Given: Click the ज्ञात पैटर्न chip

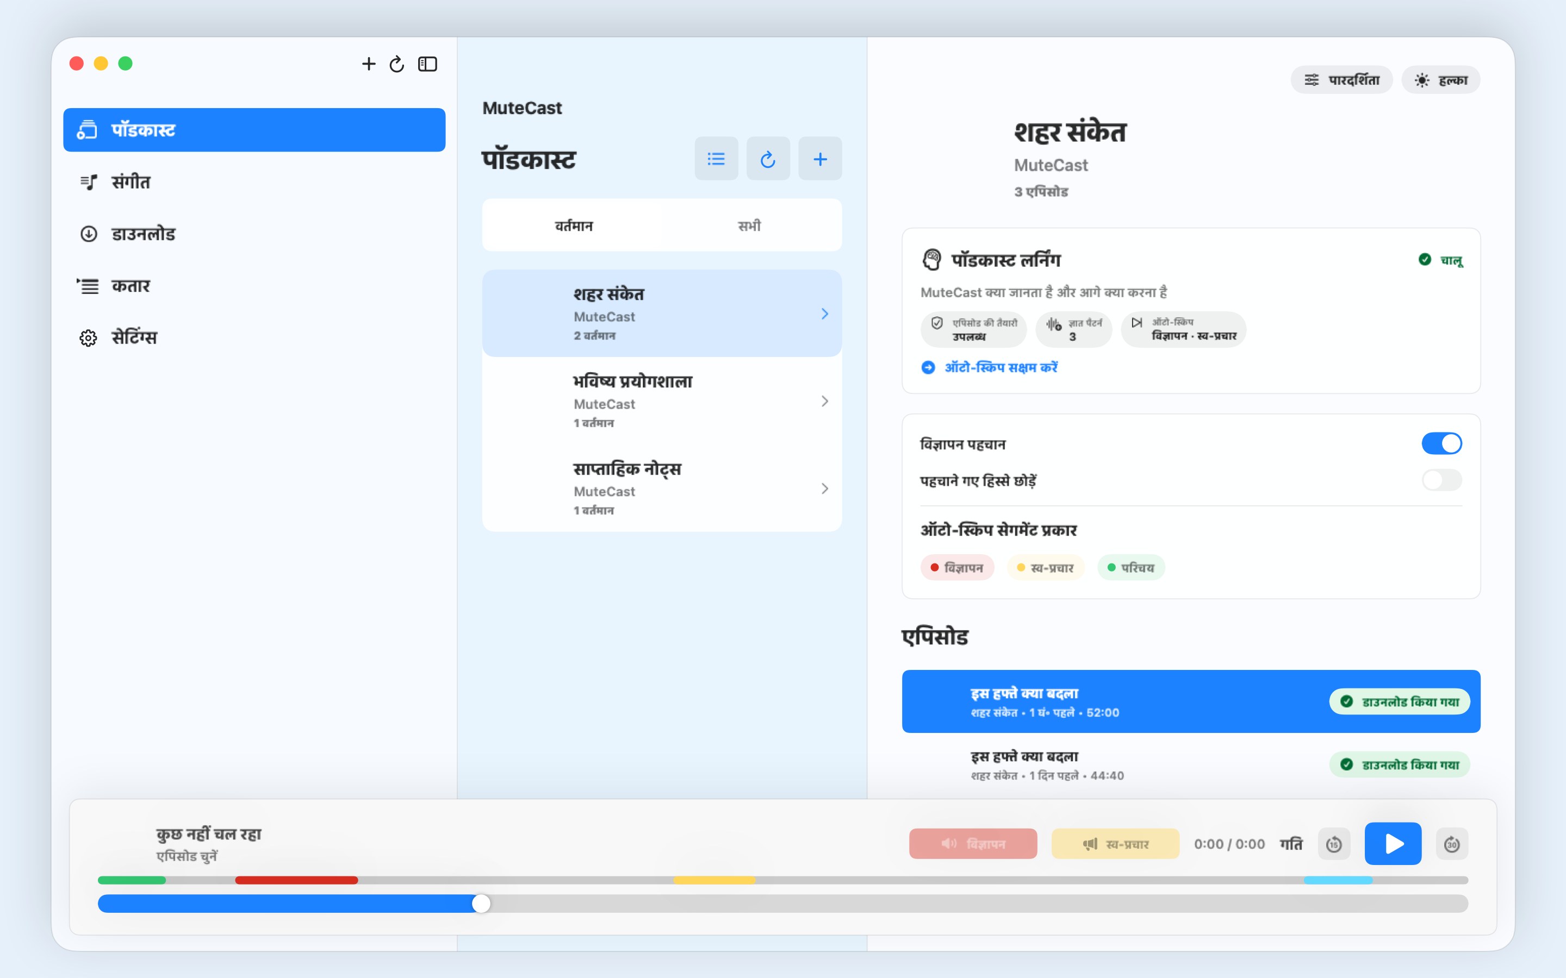Looking at the screenshot, I should [x=1073, y=329].
